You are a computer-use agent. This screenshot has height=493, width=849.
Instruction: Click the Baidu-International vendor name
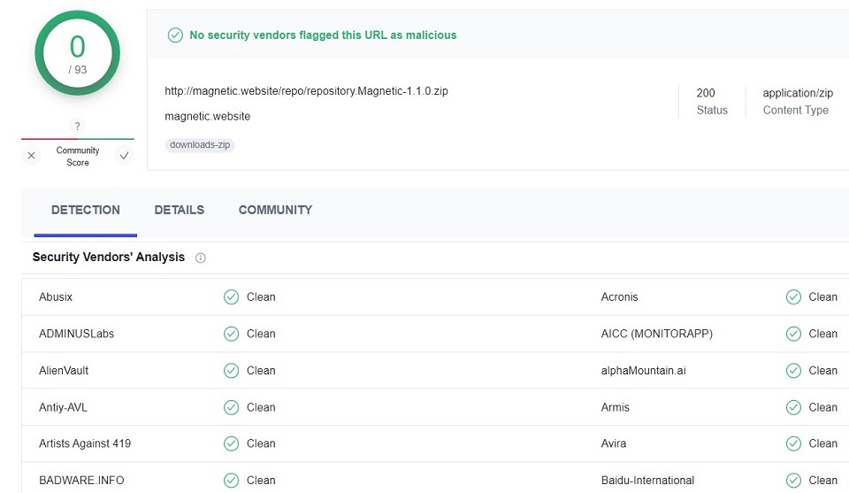pyautogui.click(x=647, y=481)
